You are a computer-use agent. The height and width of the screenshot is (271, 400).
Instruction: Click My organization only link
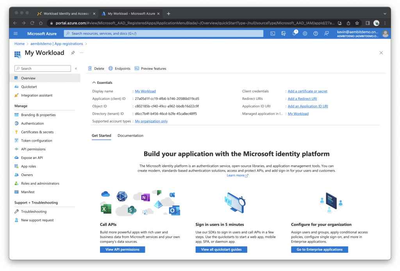[151, 121]
